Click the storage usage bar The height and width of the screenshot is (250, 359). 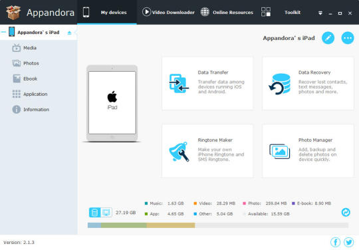click(x=218, y=225)
